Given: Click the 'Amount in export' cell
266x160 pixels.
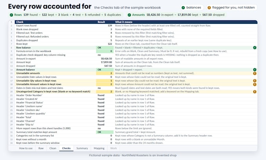Looking at the screenshot, I should (x=56, y=59).
